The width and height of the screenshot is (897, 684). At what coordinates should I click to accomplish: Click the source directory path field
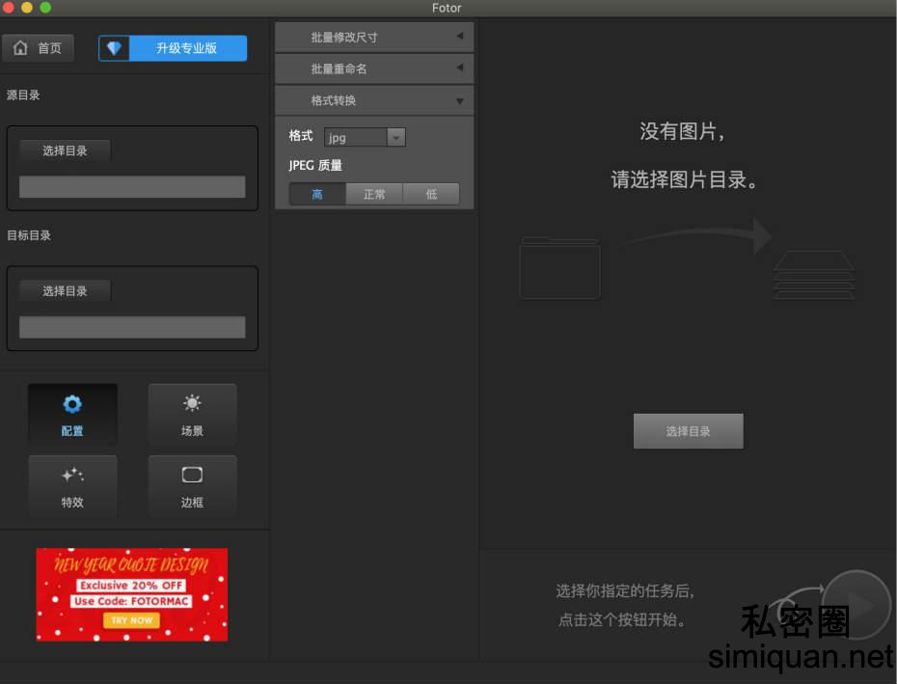[x=132, y=186]
